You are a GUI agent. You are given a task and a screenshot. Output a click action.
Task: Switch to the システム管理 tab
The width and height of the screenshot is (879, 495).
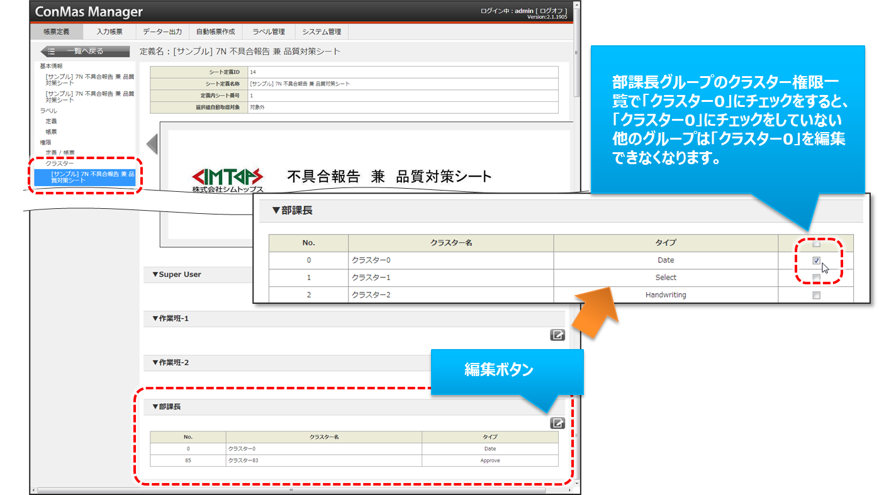point(322,31)
